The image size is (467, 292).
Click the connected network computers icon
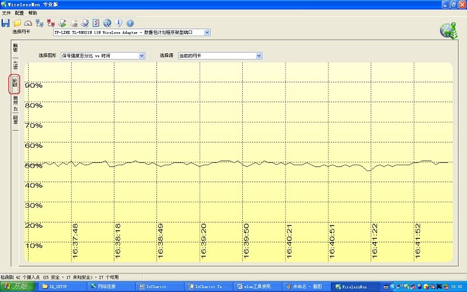click(39, 23)
